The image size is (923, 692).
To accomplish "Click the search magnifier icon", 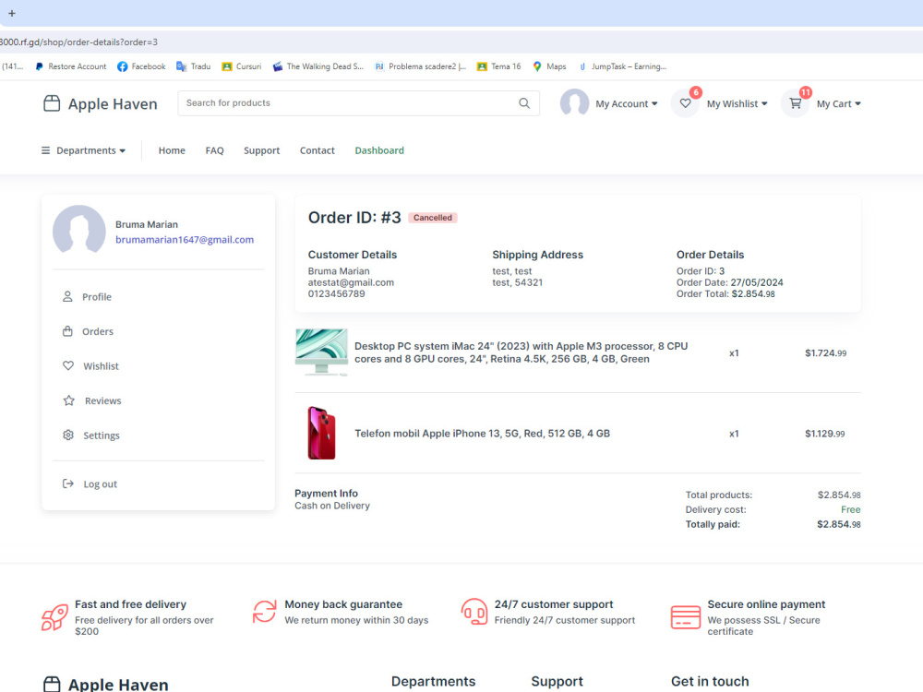I will pos(524,103).
